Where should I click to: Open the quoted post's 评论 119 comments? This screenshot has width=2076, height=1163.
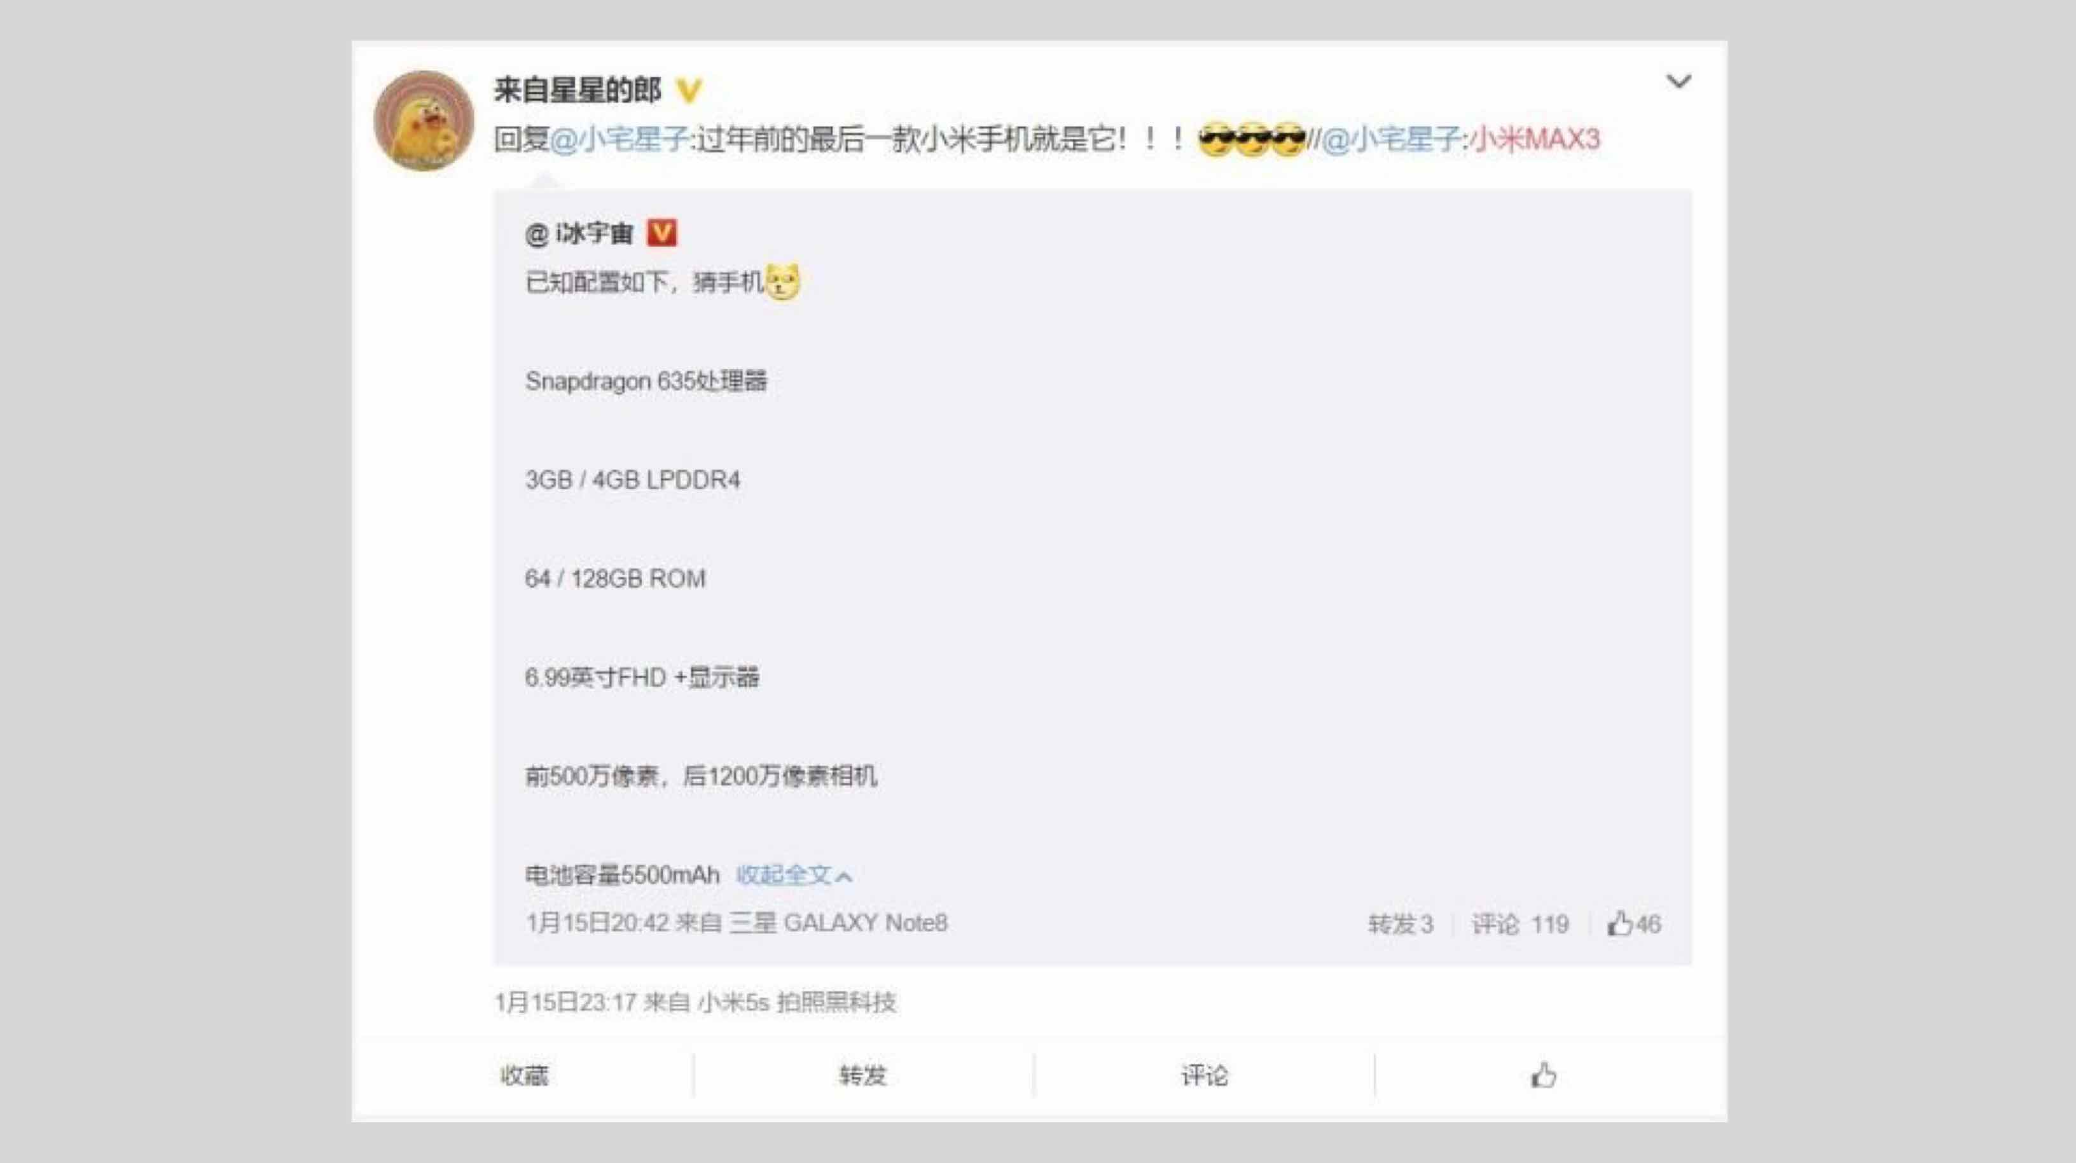point(1520,924)
